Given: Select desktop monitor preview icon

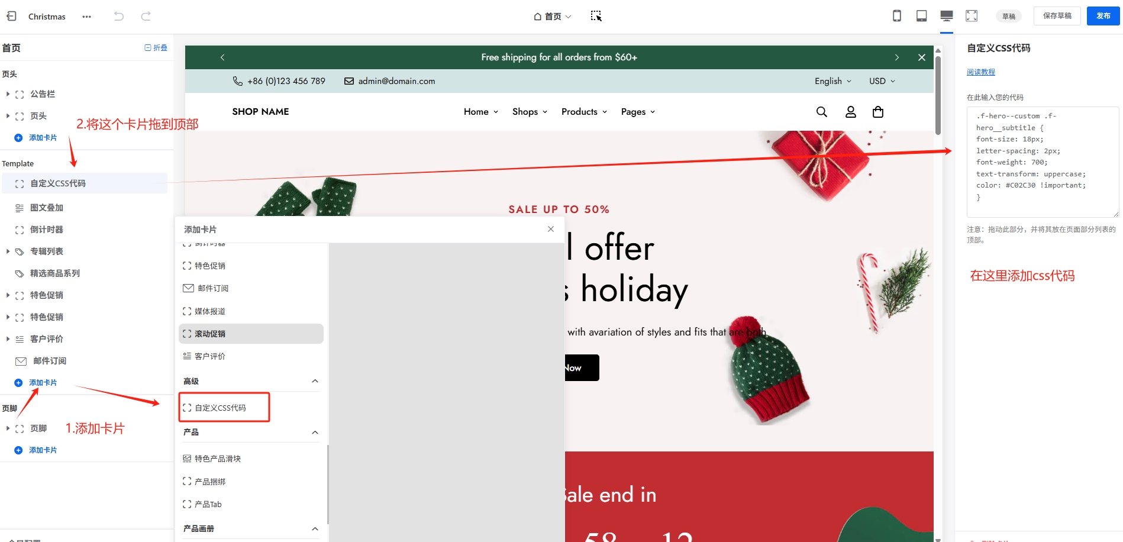Looking at the screenshot, I should coord(947,16).
